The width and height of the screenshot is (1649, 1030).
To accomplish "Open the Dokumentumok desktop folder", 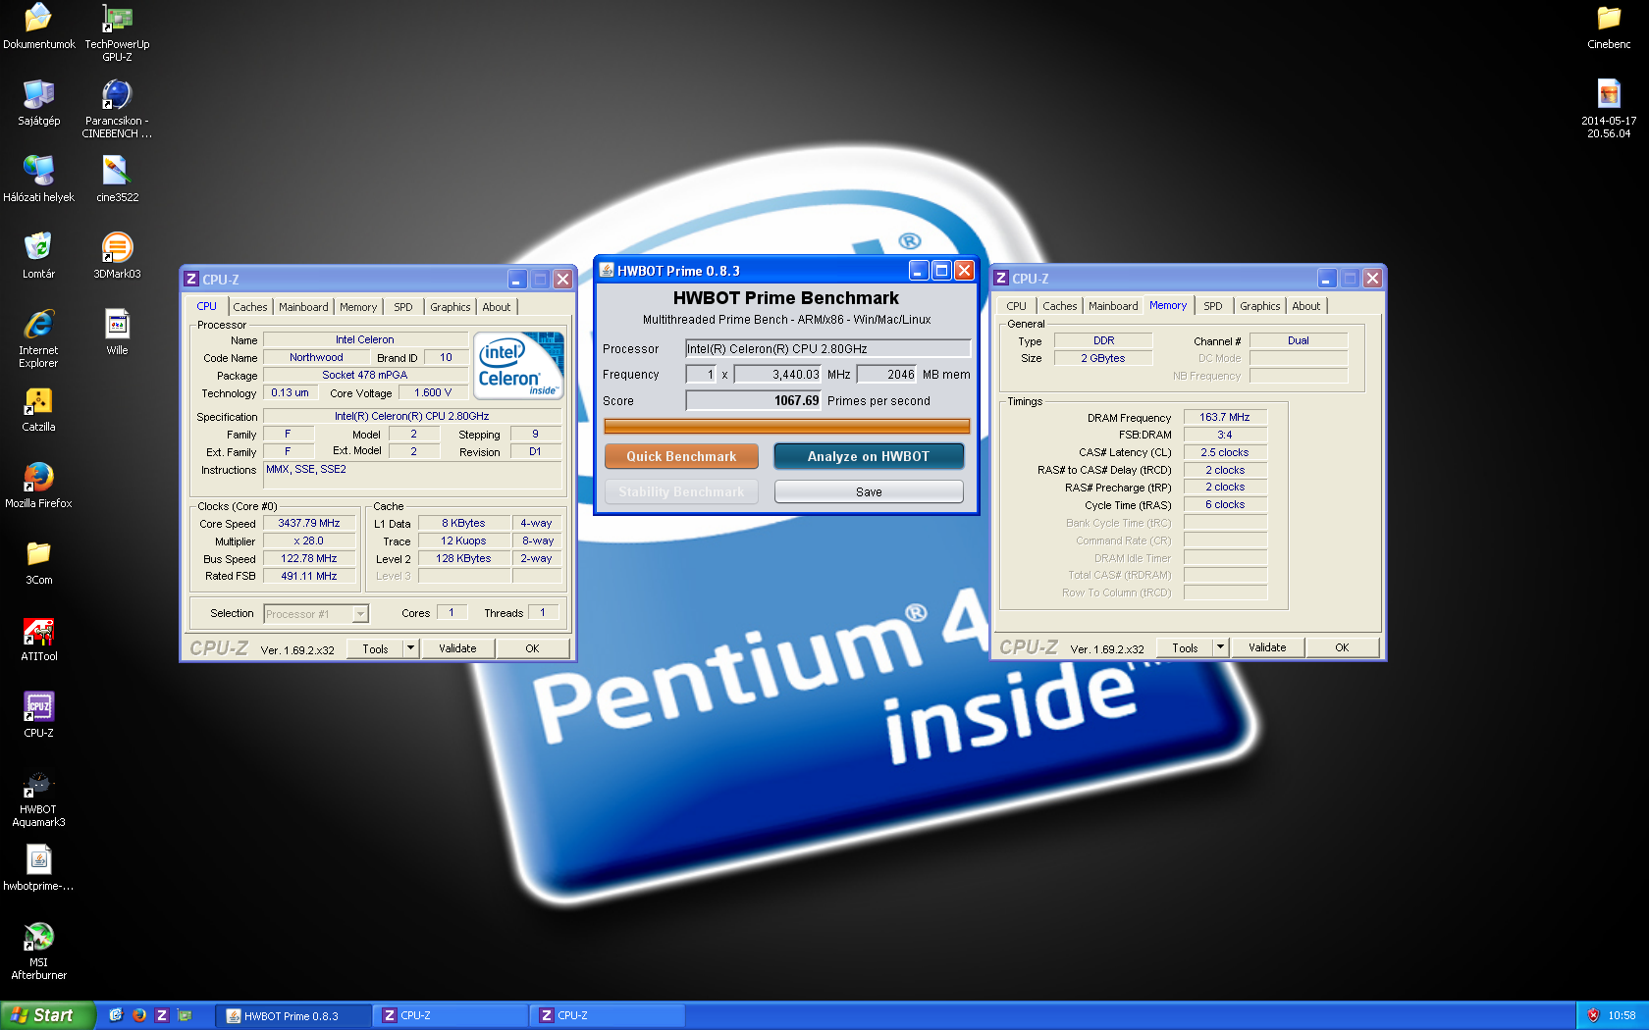I will click(x=38, y=26).
